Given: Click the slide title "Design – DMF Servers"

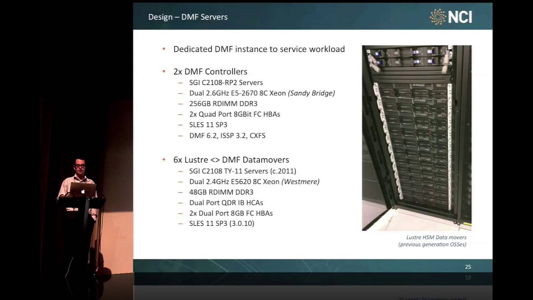Looking at the screenshot, I should [188, 17].
